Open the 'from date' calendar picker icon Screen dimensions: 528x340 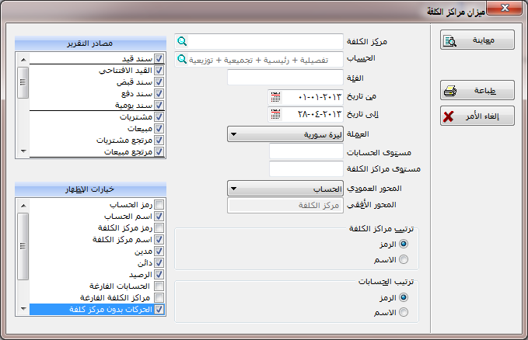pos(275,97)
